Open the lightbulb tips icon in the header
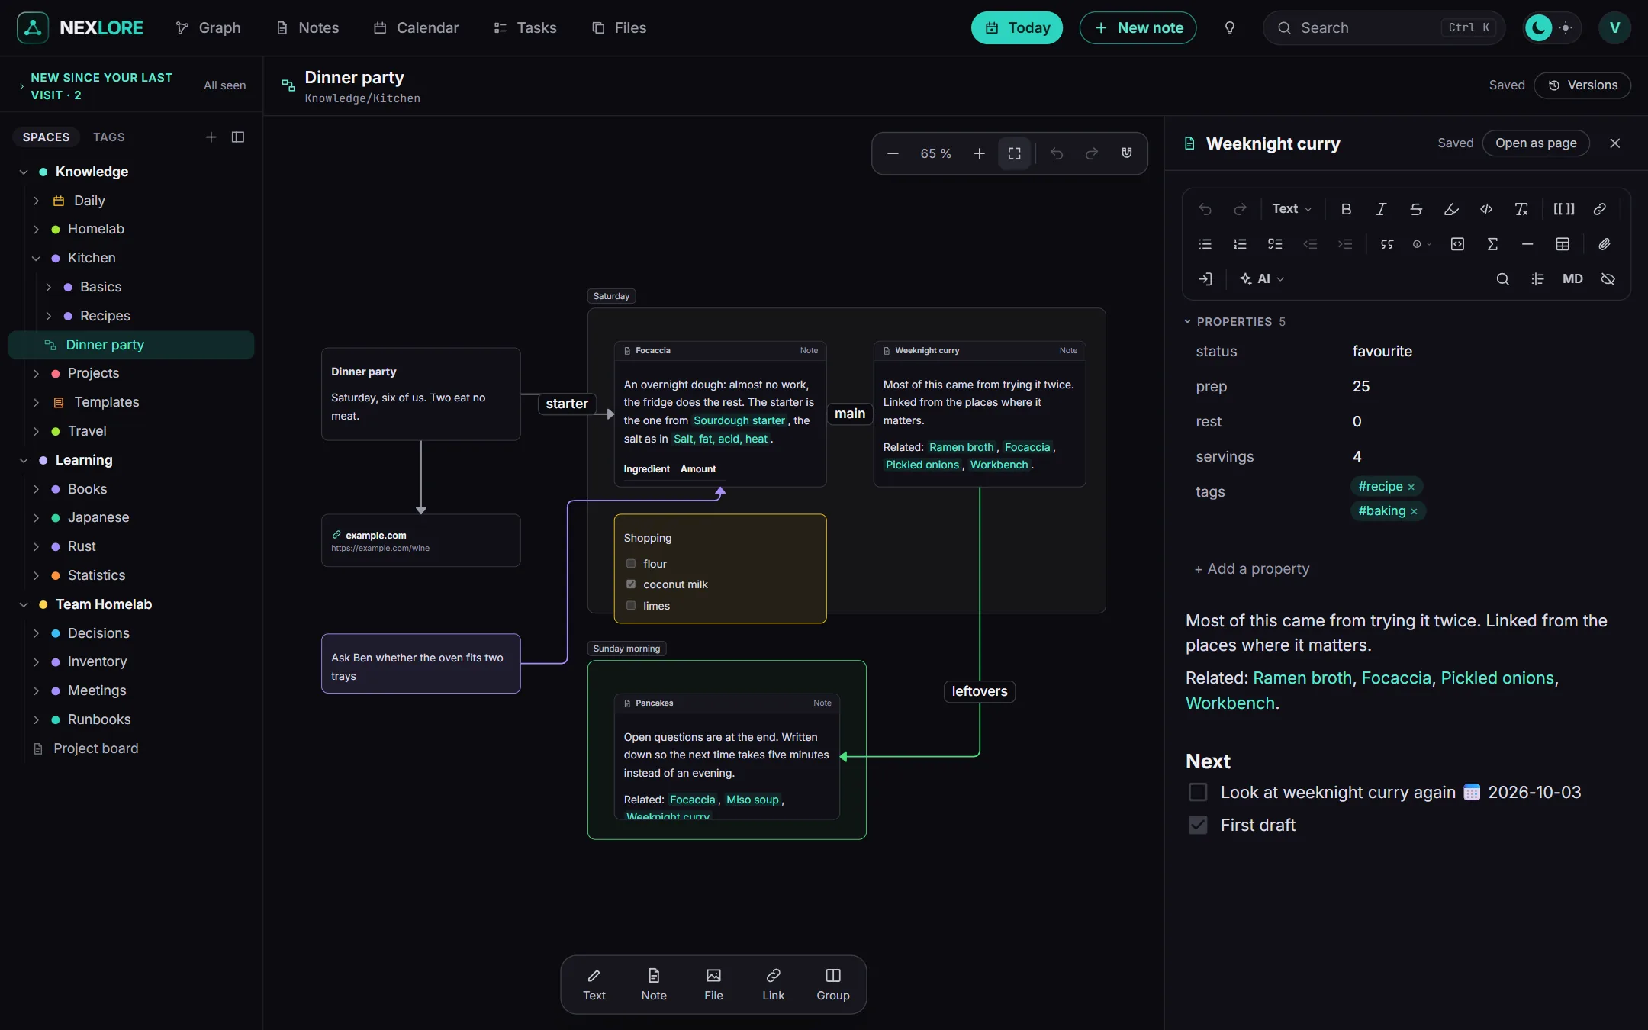Screen dimensions: 1648x1030 click(x=1229, y=28)
